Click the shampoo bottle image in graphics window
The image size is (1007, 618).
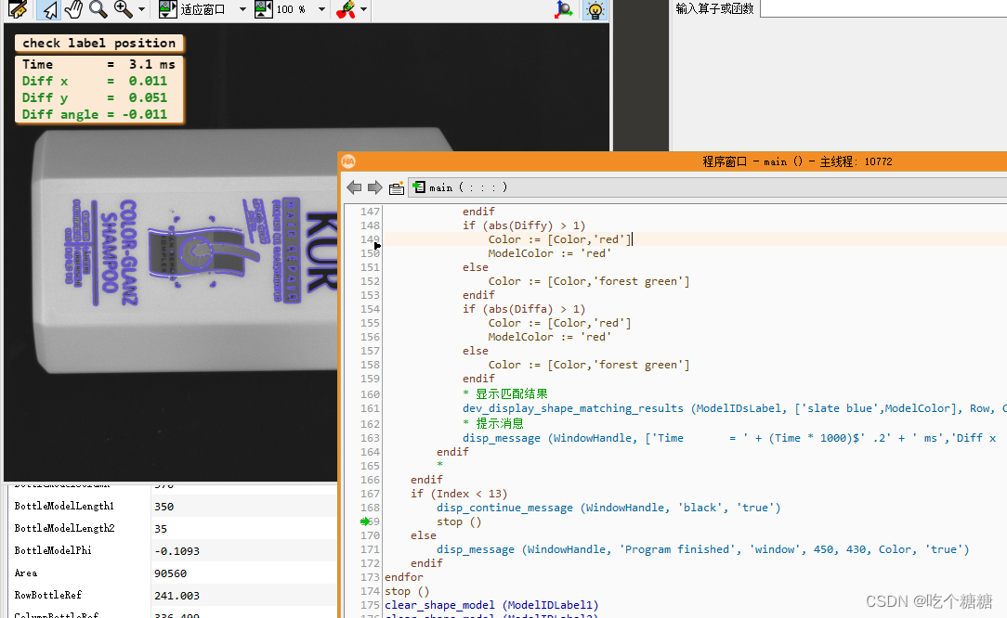(186, 251)
